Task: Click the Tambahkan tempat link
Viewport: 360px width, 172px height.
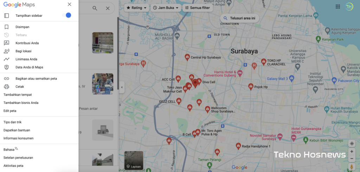Action: [x=18, y=95]
